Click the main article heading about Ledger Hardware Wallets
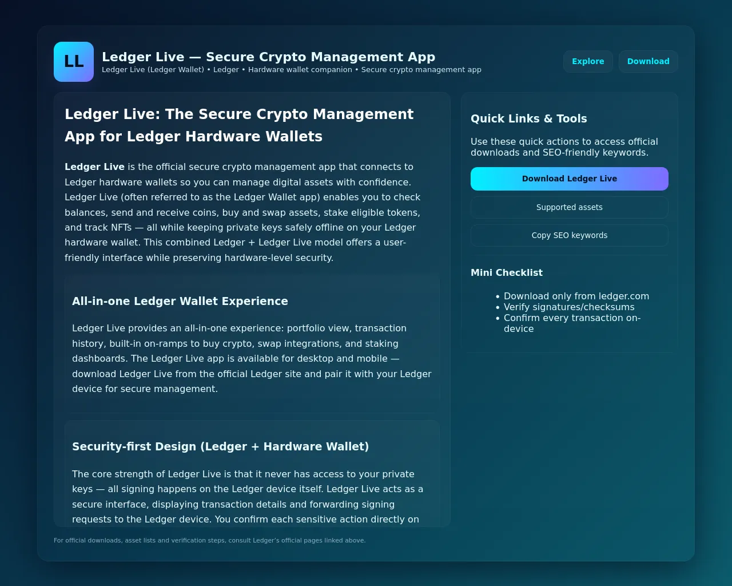Viewport: 732px width, 586px height. coord(239,125)
